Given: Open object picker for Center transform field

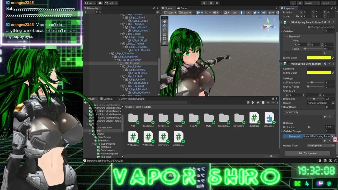Looking at the screenshot, I should [333, 103].
